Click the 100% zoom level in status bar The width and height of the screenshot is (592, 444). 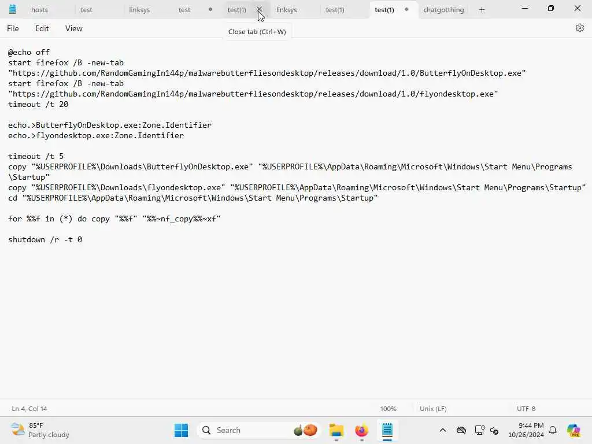(388, 409)
